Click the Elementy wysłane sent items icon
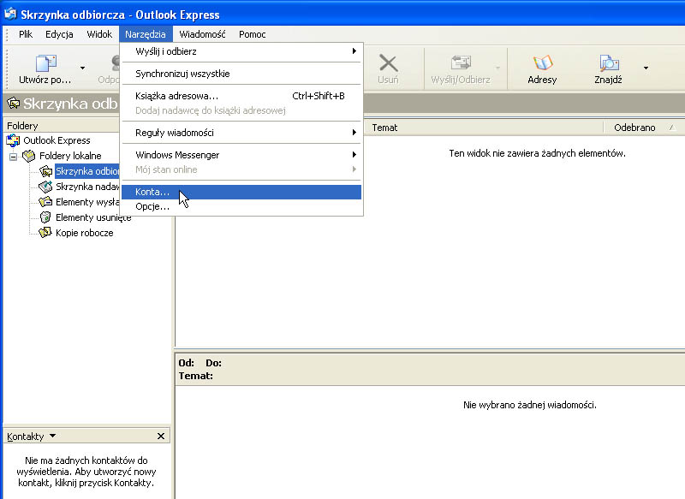This screenshot has height=499, width=685. pyautogui.click(x=45, y=202)
